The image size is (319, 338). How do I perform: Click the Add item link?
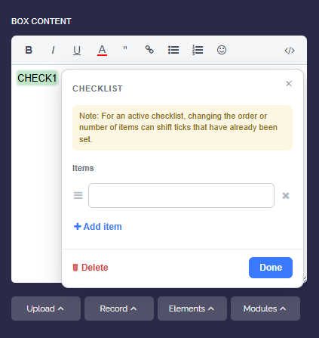[98, 227]
